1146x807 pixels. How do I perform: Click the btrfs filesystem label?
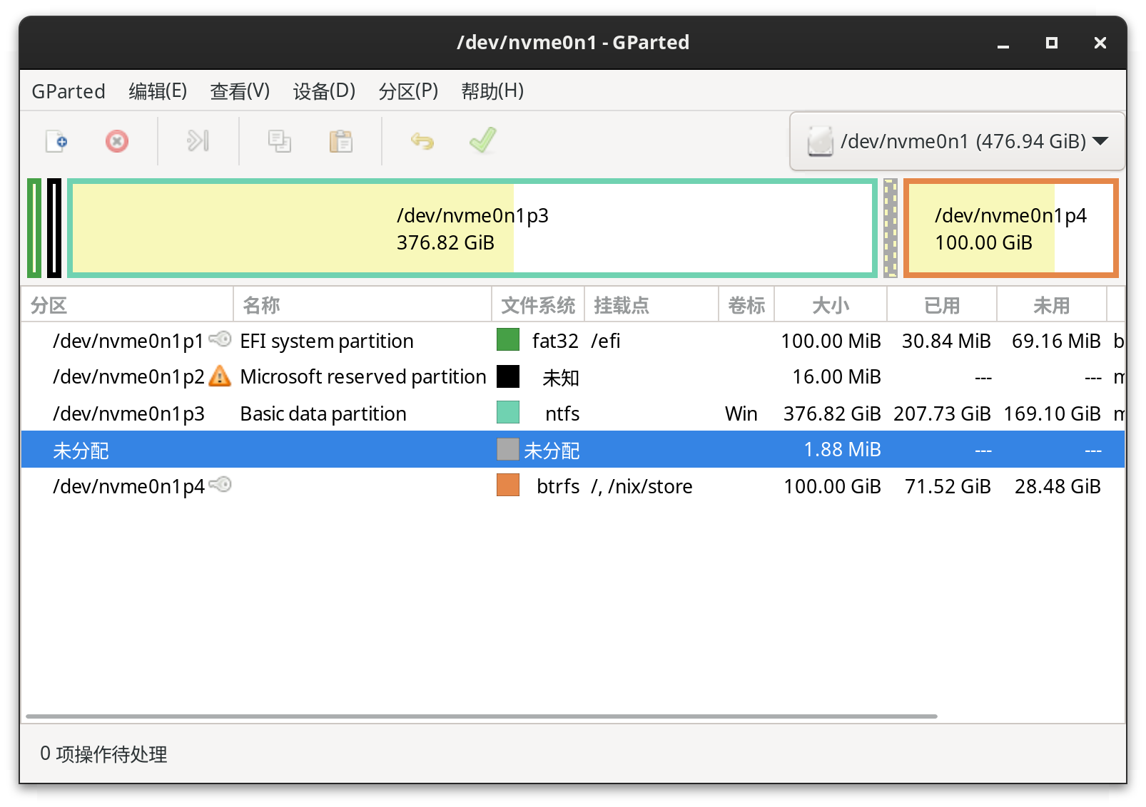tap(558, 487)
